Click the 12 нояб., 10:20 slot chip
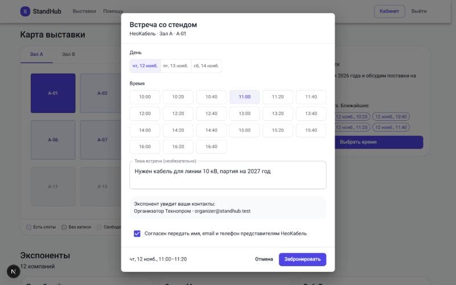 [x=352, y=117]
